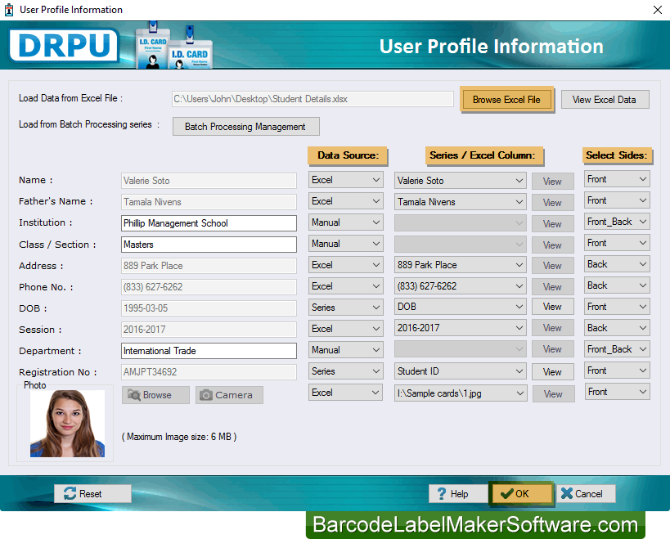Click View button in Photo row

click(553, 394)
